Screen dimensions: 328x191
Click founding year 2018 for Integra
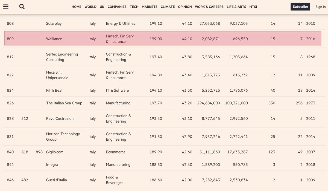tap(311, 164)
